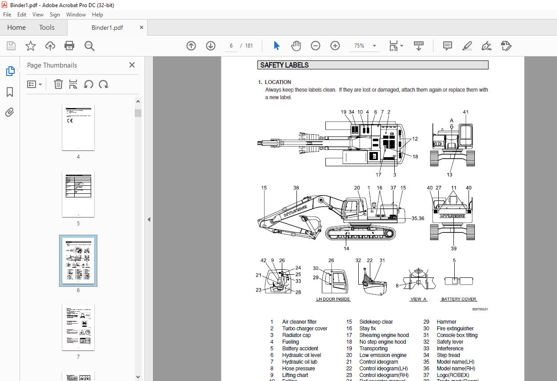Open the thumbnails options dropdown menu
557x381 pixels.
pyautogui.click(x=34, y=84)
